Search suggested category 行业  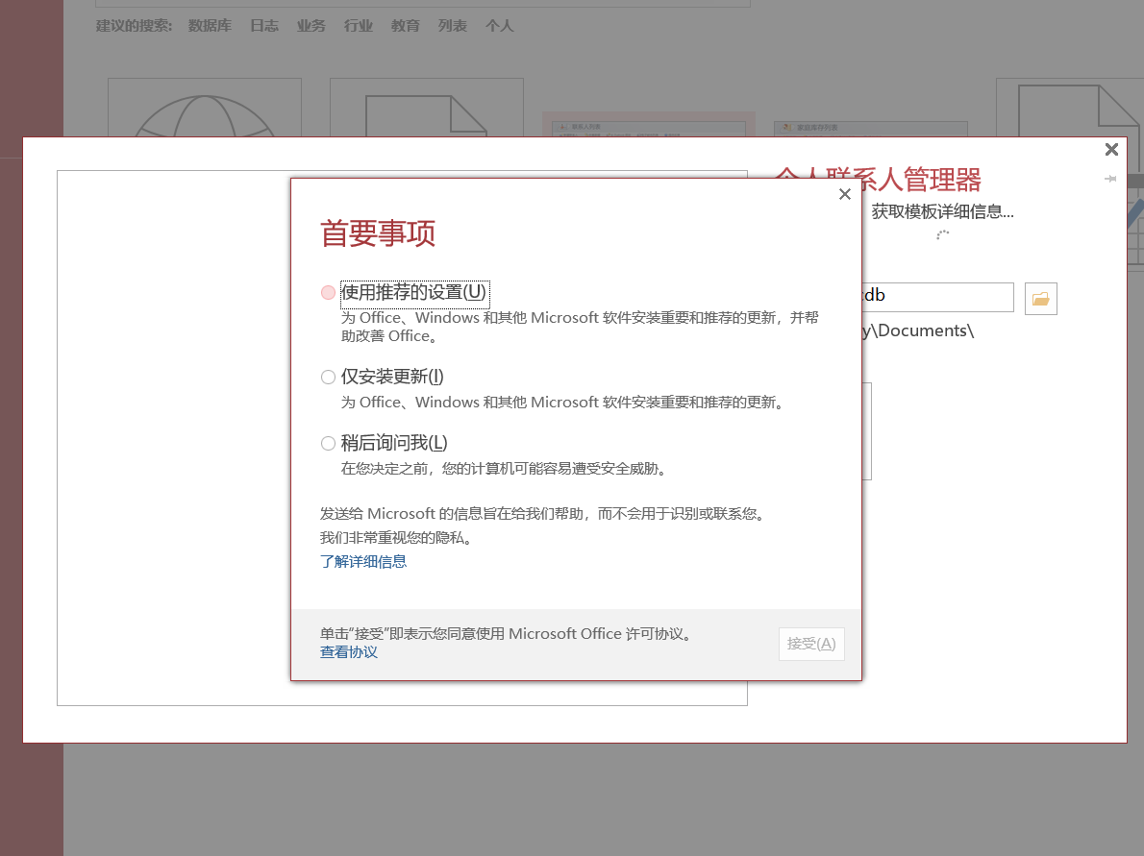(359, 26)
